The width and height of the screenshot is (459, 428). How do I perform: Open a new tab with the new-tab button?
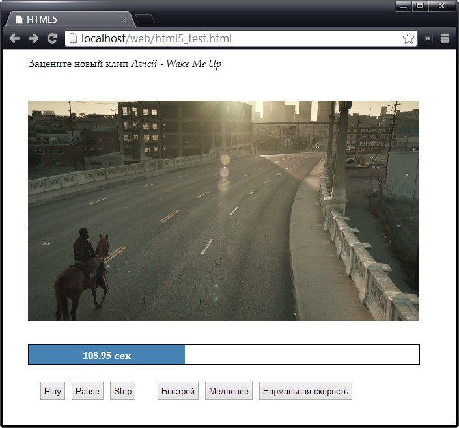(145, 19)
